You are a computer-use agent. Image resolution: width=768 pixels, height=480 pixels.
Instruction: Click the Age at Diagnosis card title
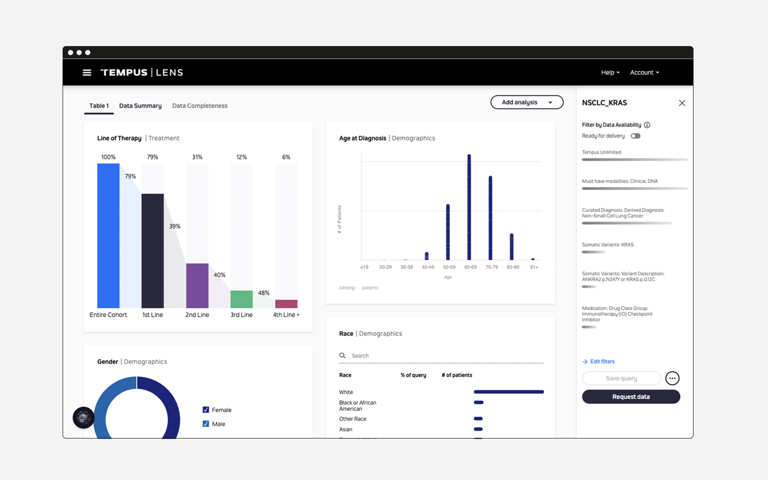pyautogui.click(x=362, y=138)
